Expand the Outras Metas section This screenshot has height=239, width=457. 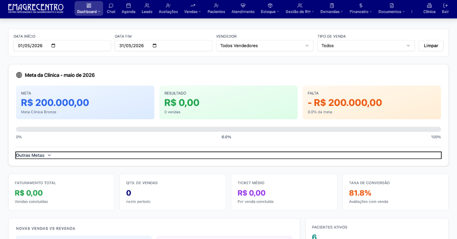pyautogui.click(x=228, y=155)
